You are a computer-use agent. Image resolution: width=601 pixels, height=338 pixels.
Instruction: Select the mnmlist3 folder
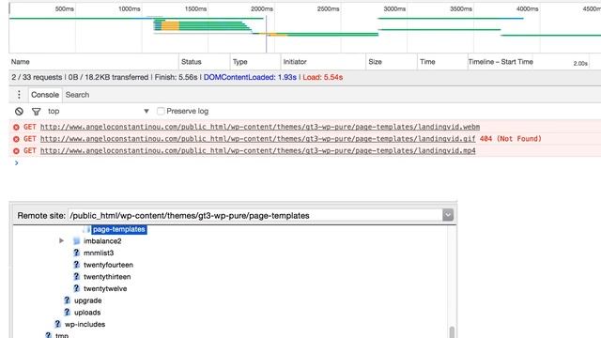pos(99,253)
